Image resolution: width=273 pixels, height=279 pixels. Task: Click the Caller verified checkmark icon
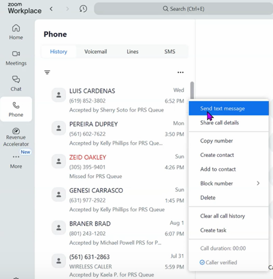point(202,262)
